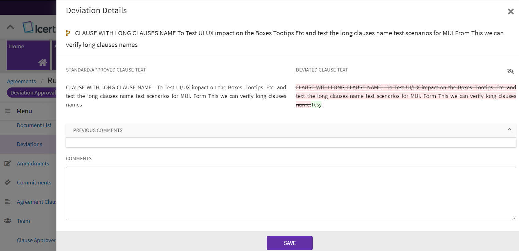Click the hamburger Menu icon
This screenshot has height=251, width=519.
(x=8, y=111)
